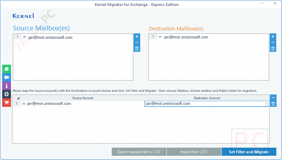
Task: Click the mapping table corner select-all triangle
Action: coord(18,98)
